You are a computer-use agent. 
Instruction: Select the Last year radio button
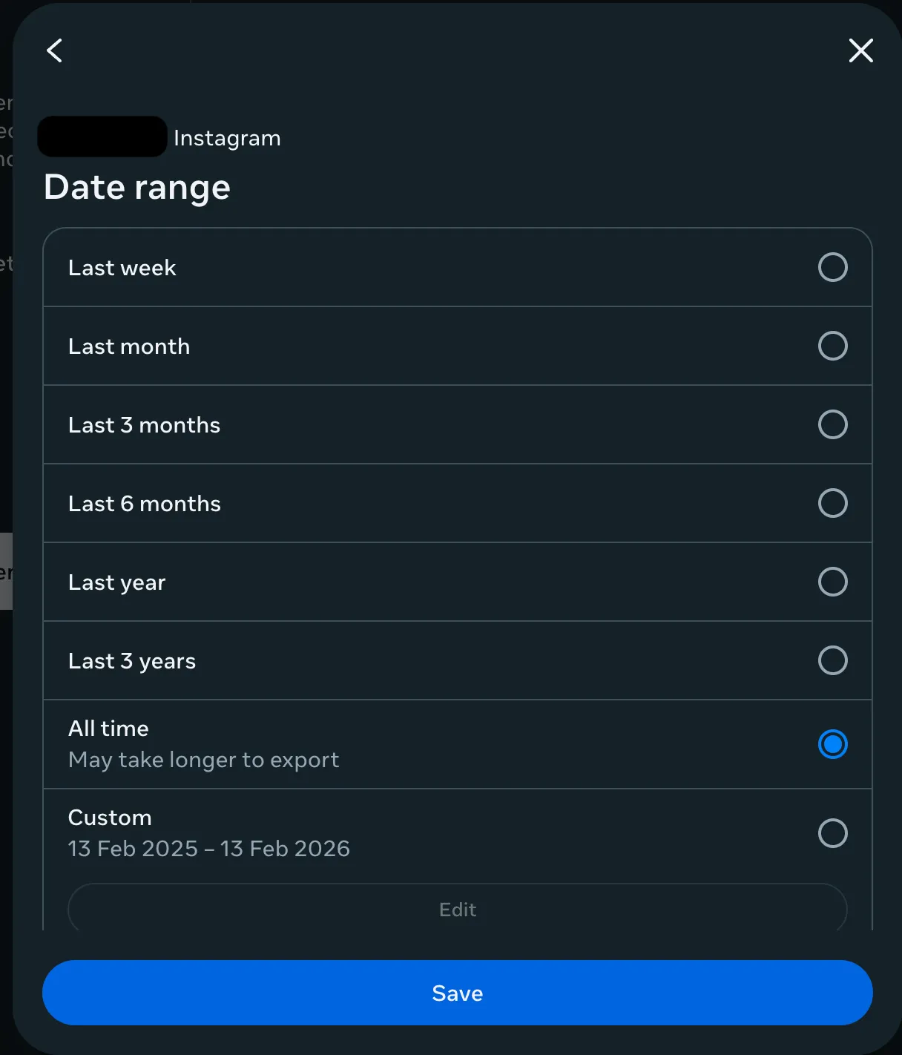click(832, 582)
